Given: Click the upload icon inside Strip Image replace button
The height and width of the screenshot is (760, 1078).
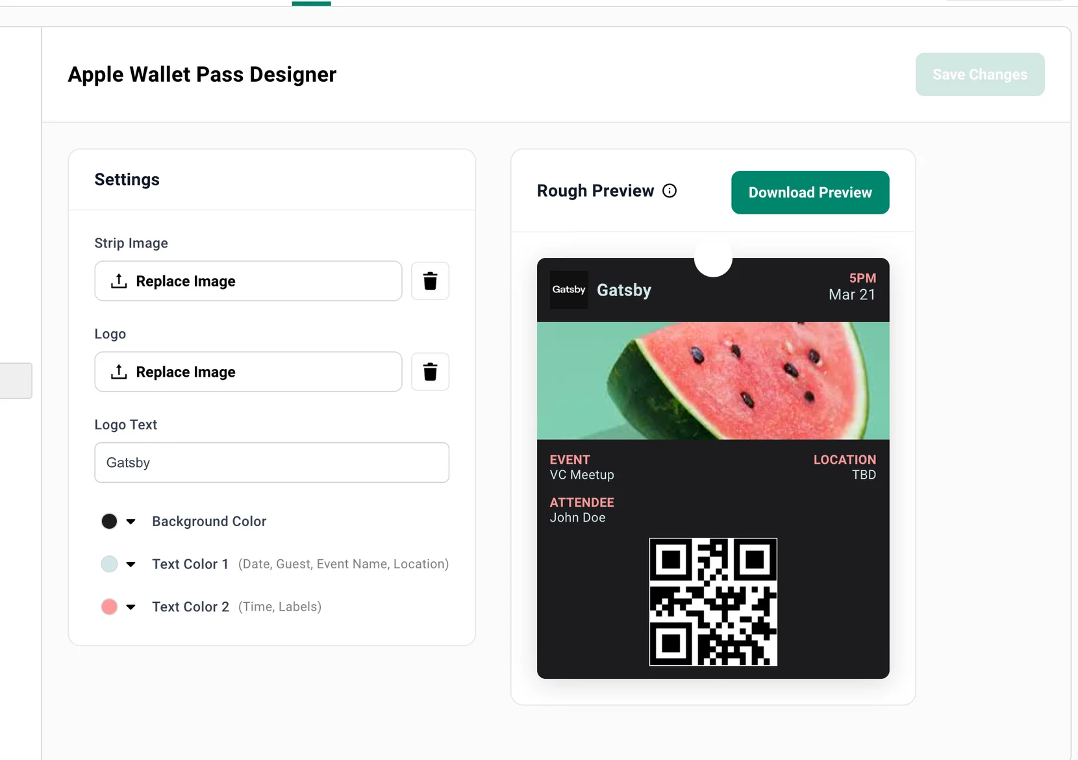Looking at the screenshot, I should click(119, 281).
